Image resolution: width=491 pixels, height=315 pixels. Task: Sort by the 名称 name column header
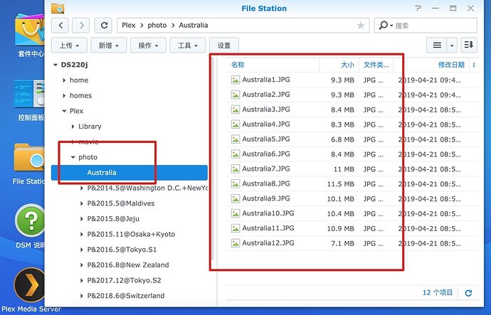tap(238, 65)
